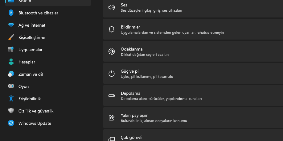Select the Wi-Fi icon for Ağ ve internet
The width and height of the screenshot is (283, 141).
point(11,25)
